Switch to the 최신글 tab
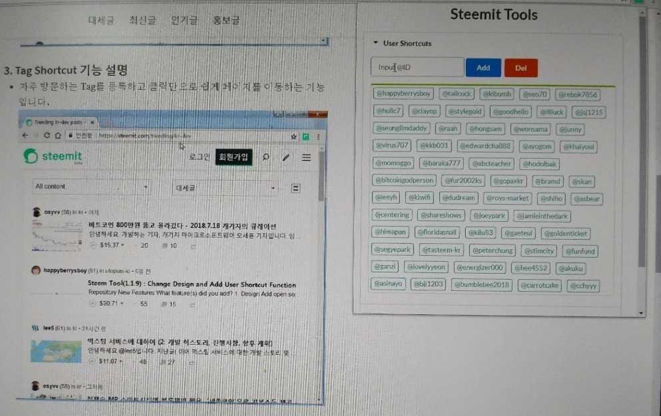This screenshot has width=661, height=416. pyautogui.click(x=142, y=20)
